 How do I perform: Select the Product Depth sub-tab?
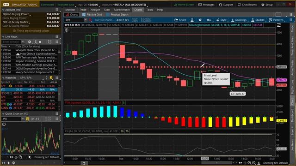pyautogui.click(x=117, y=14)
